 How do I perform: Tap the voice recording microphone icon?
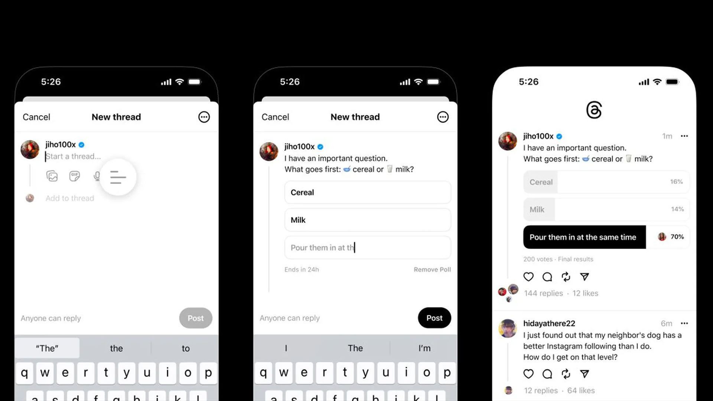97,176
